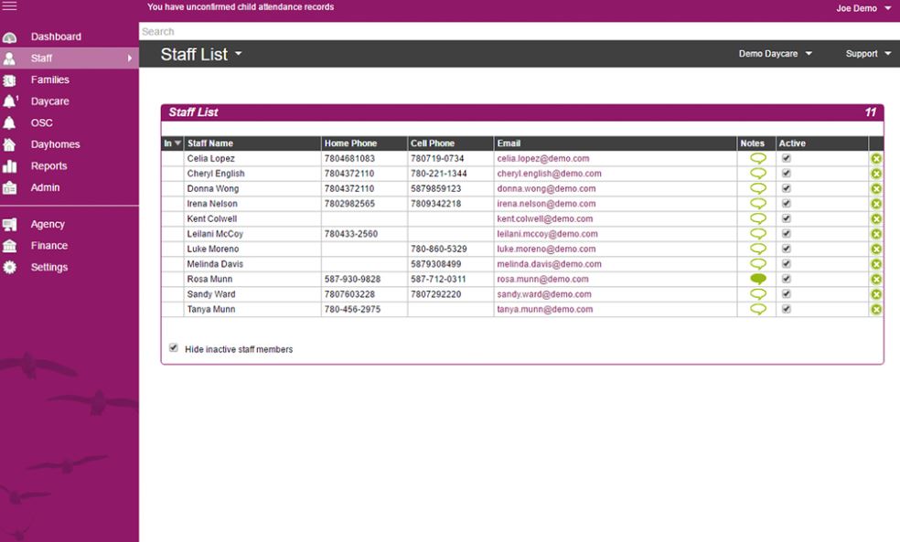Select Families menu item
Image resolution: width=900 pixels, height=542 pixels.
click(x=50, y=80)
